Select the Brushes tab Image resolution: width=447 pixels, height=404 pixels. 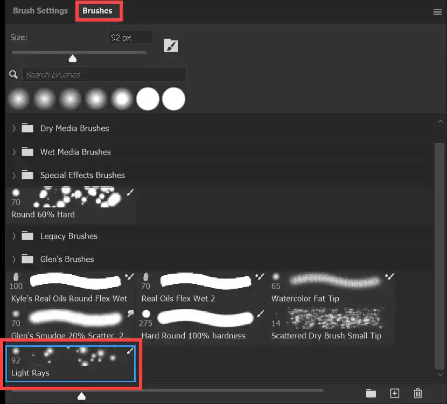pos(97,11)
